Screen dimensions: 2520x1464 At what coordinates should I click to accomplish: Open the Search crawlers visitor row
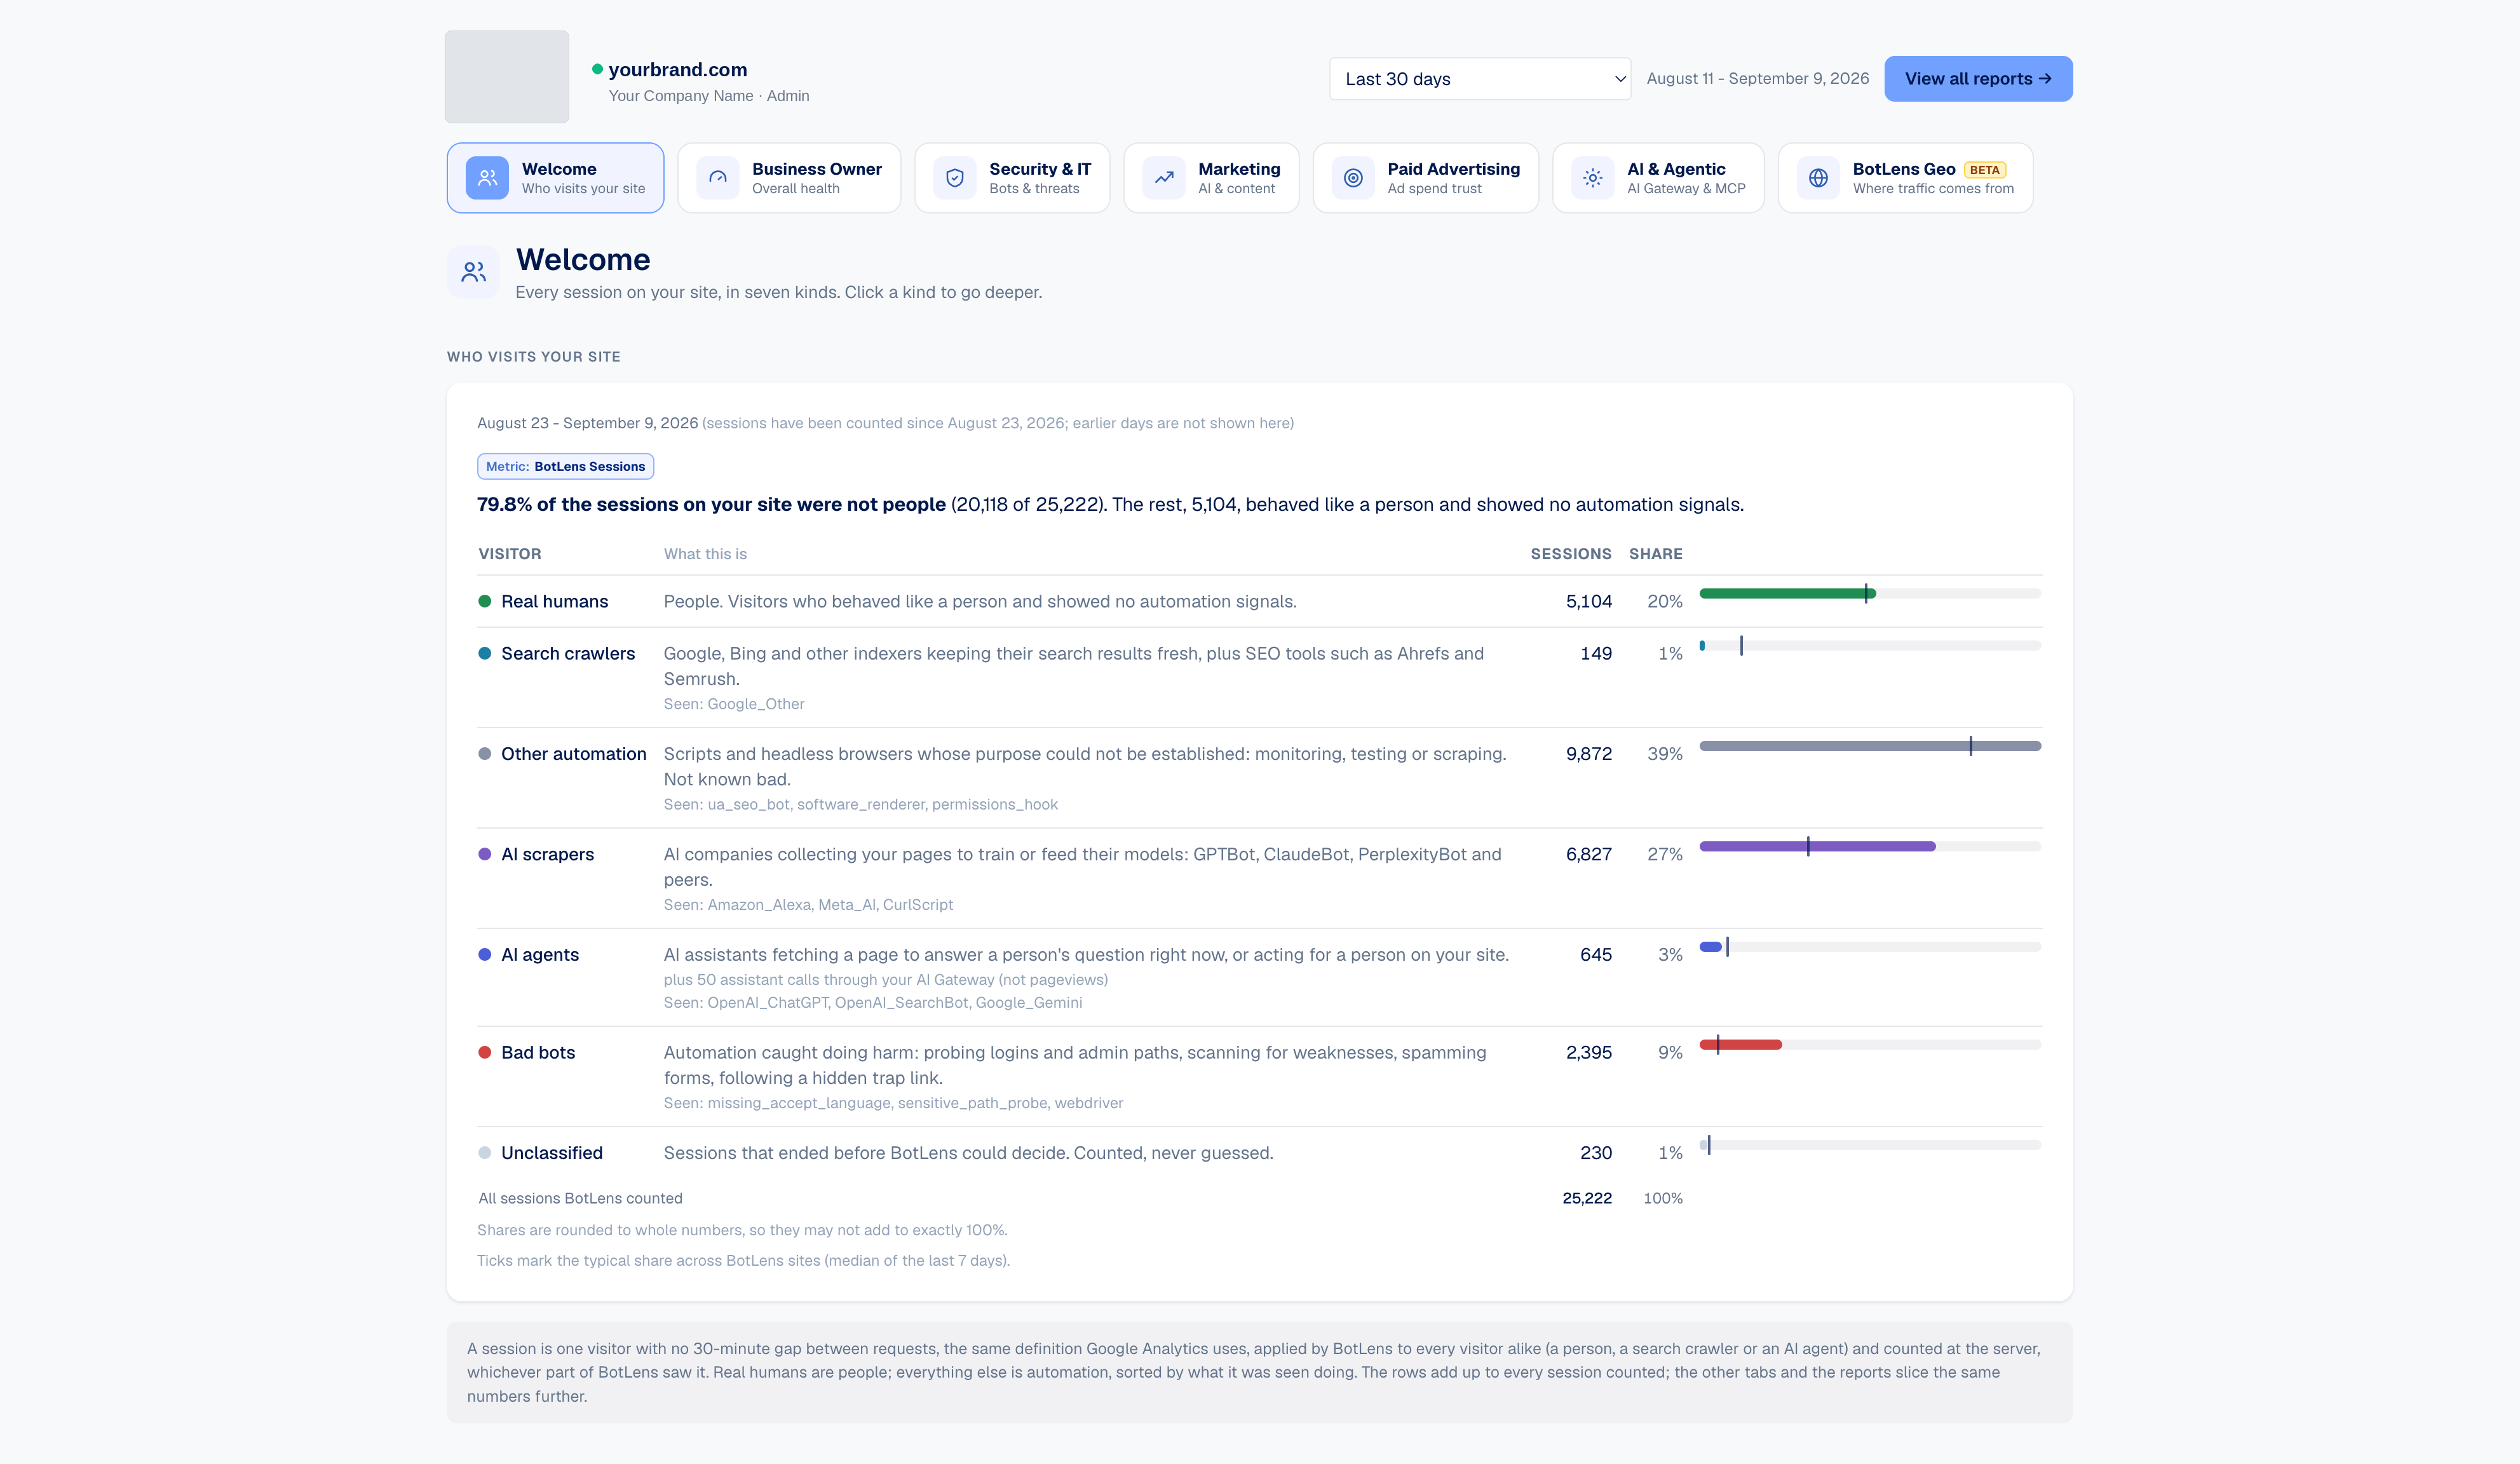pyautogui.click(x=1259, y=677)
